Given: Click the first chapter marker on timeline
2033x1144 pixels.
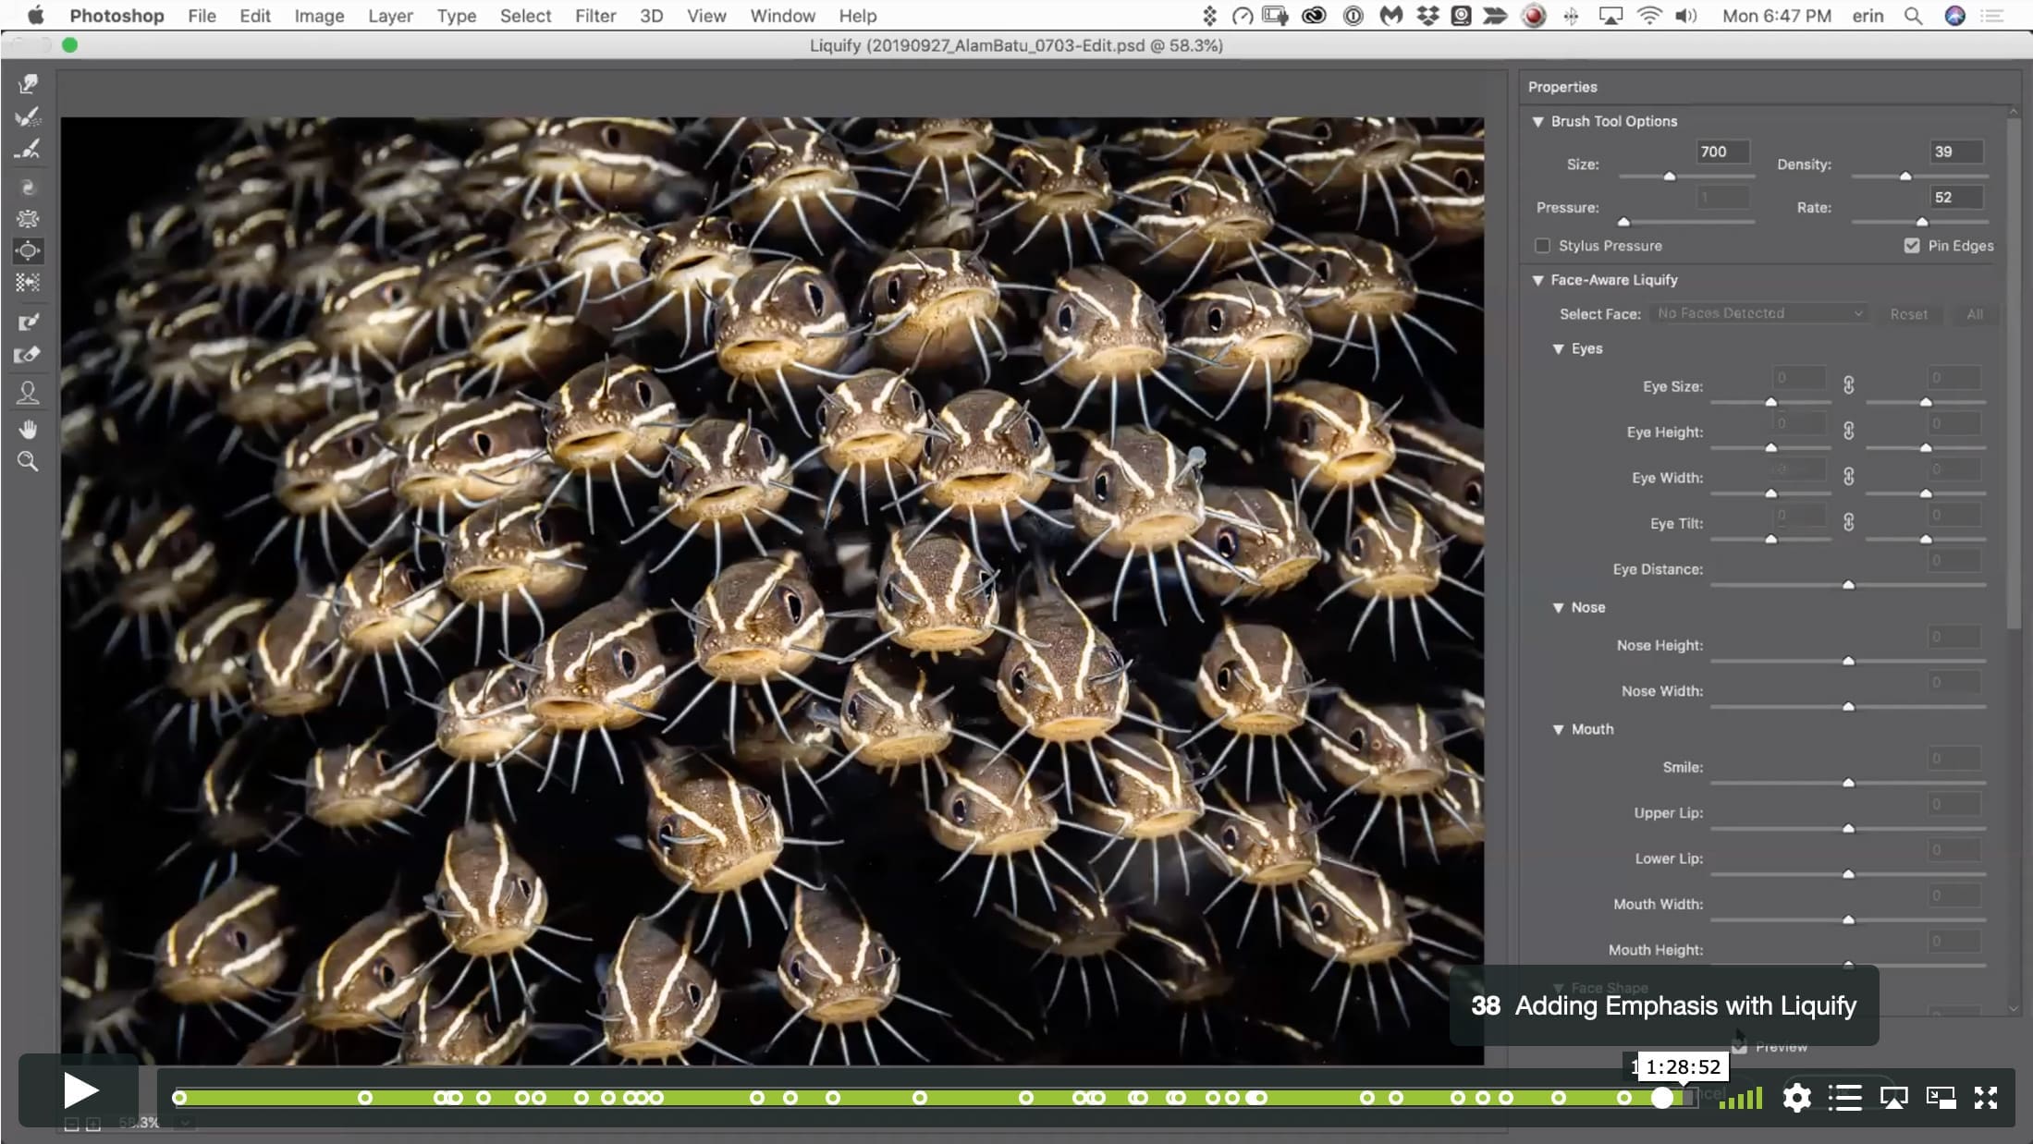Looking at the screenshot, I should pyautogui.click(x=180, y=1098).
